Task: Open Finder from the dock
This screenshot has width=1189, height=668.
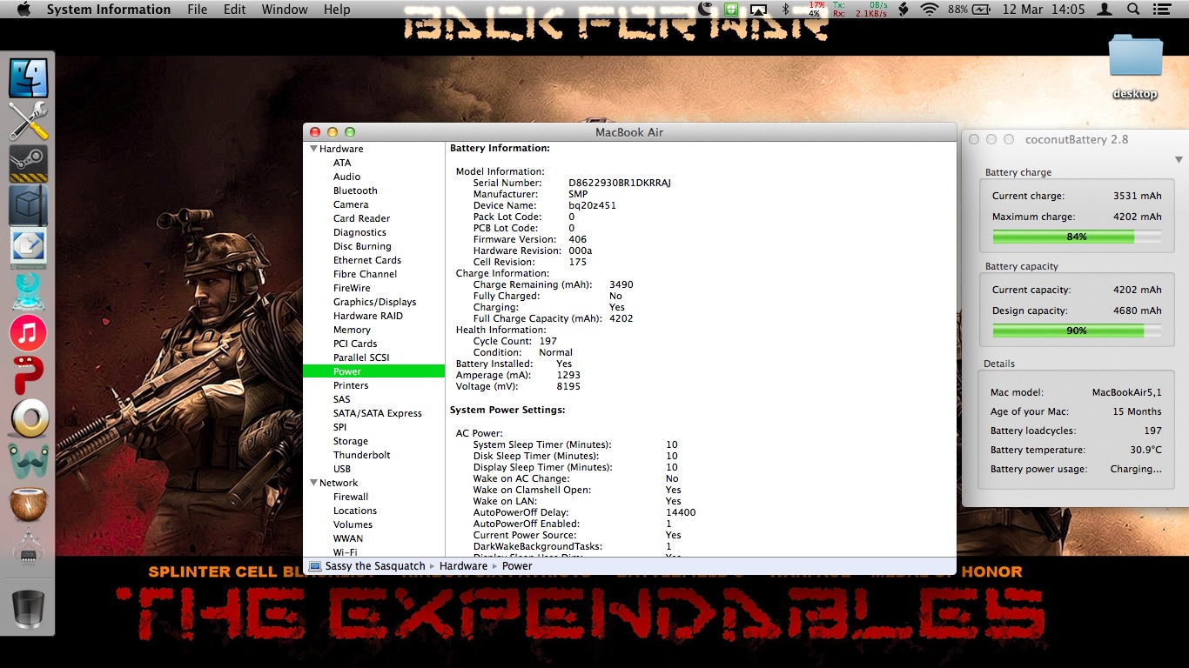Action: 28,77
